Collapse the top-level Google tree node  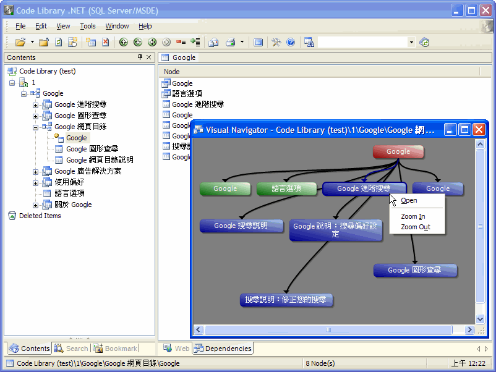click(x=24, y=94)
